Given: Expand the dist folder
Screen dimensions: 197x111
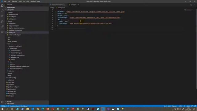Looking at the screenshot, I should (x=27, y=37).
